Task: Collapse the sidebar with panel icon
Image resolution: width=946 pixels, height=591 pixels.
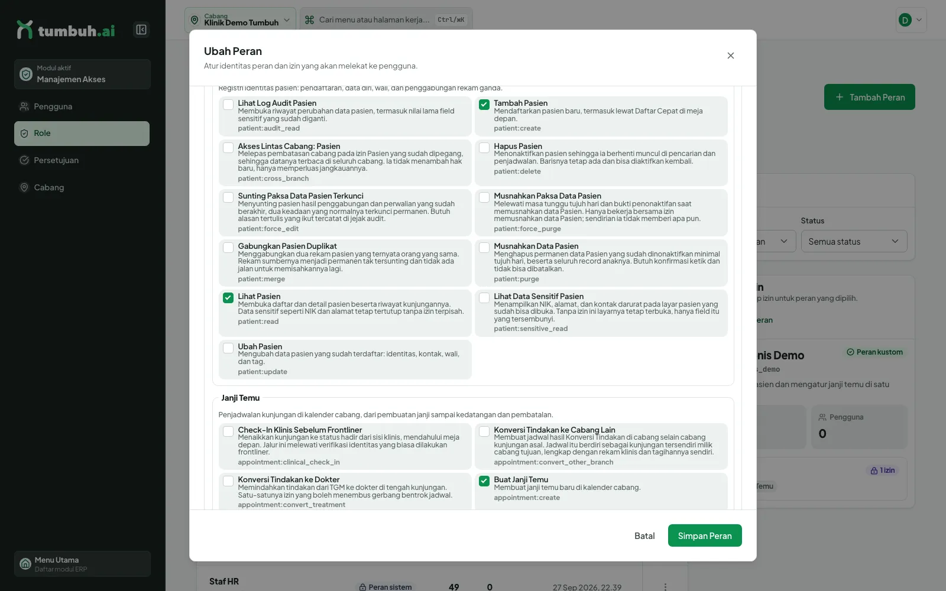Action: click(141, 30)
